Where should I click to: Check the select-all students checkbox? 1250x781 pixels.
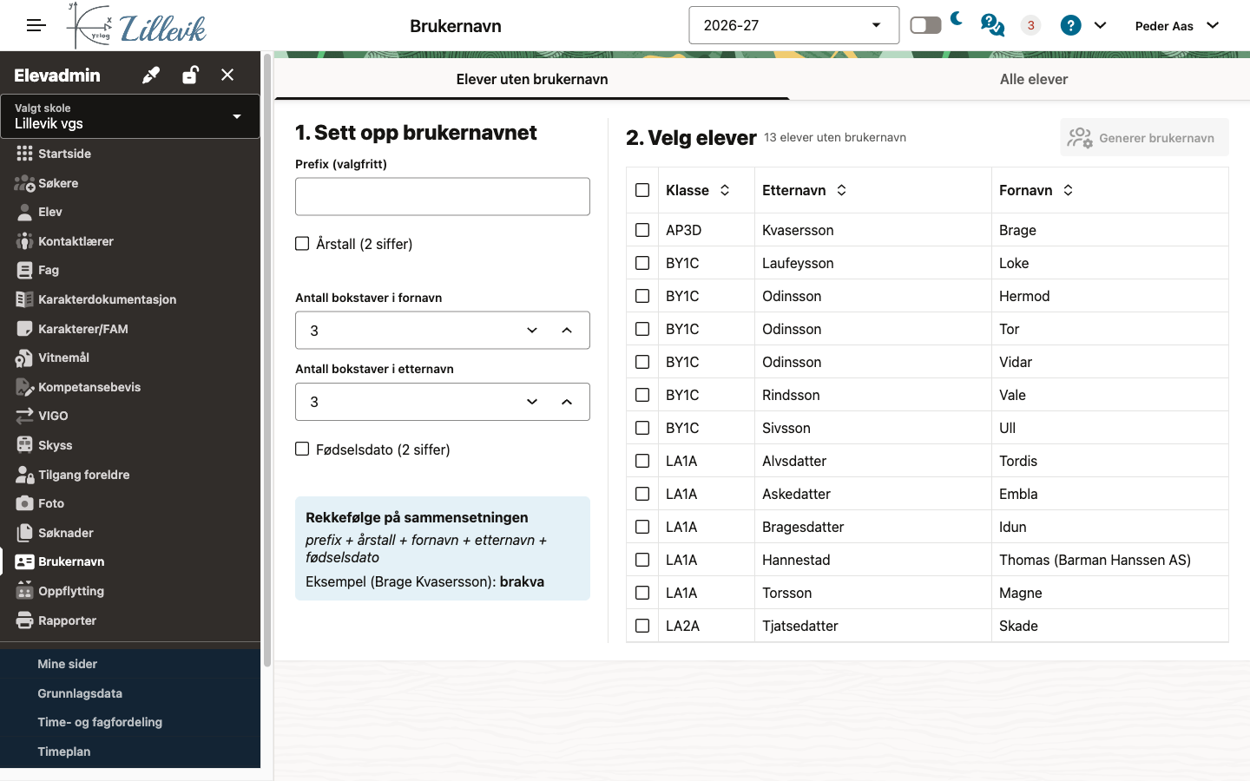coord(642,190)
